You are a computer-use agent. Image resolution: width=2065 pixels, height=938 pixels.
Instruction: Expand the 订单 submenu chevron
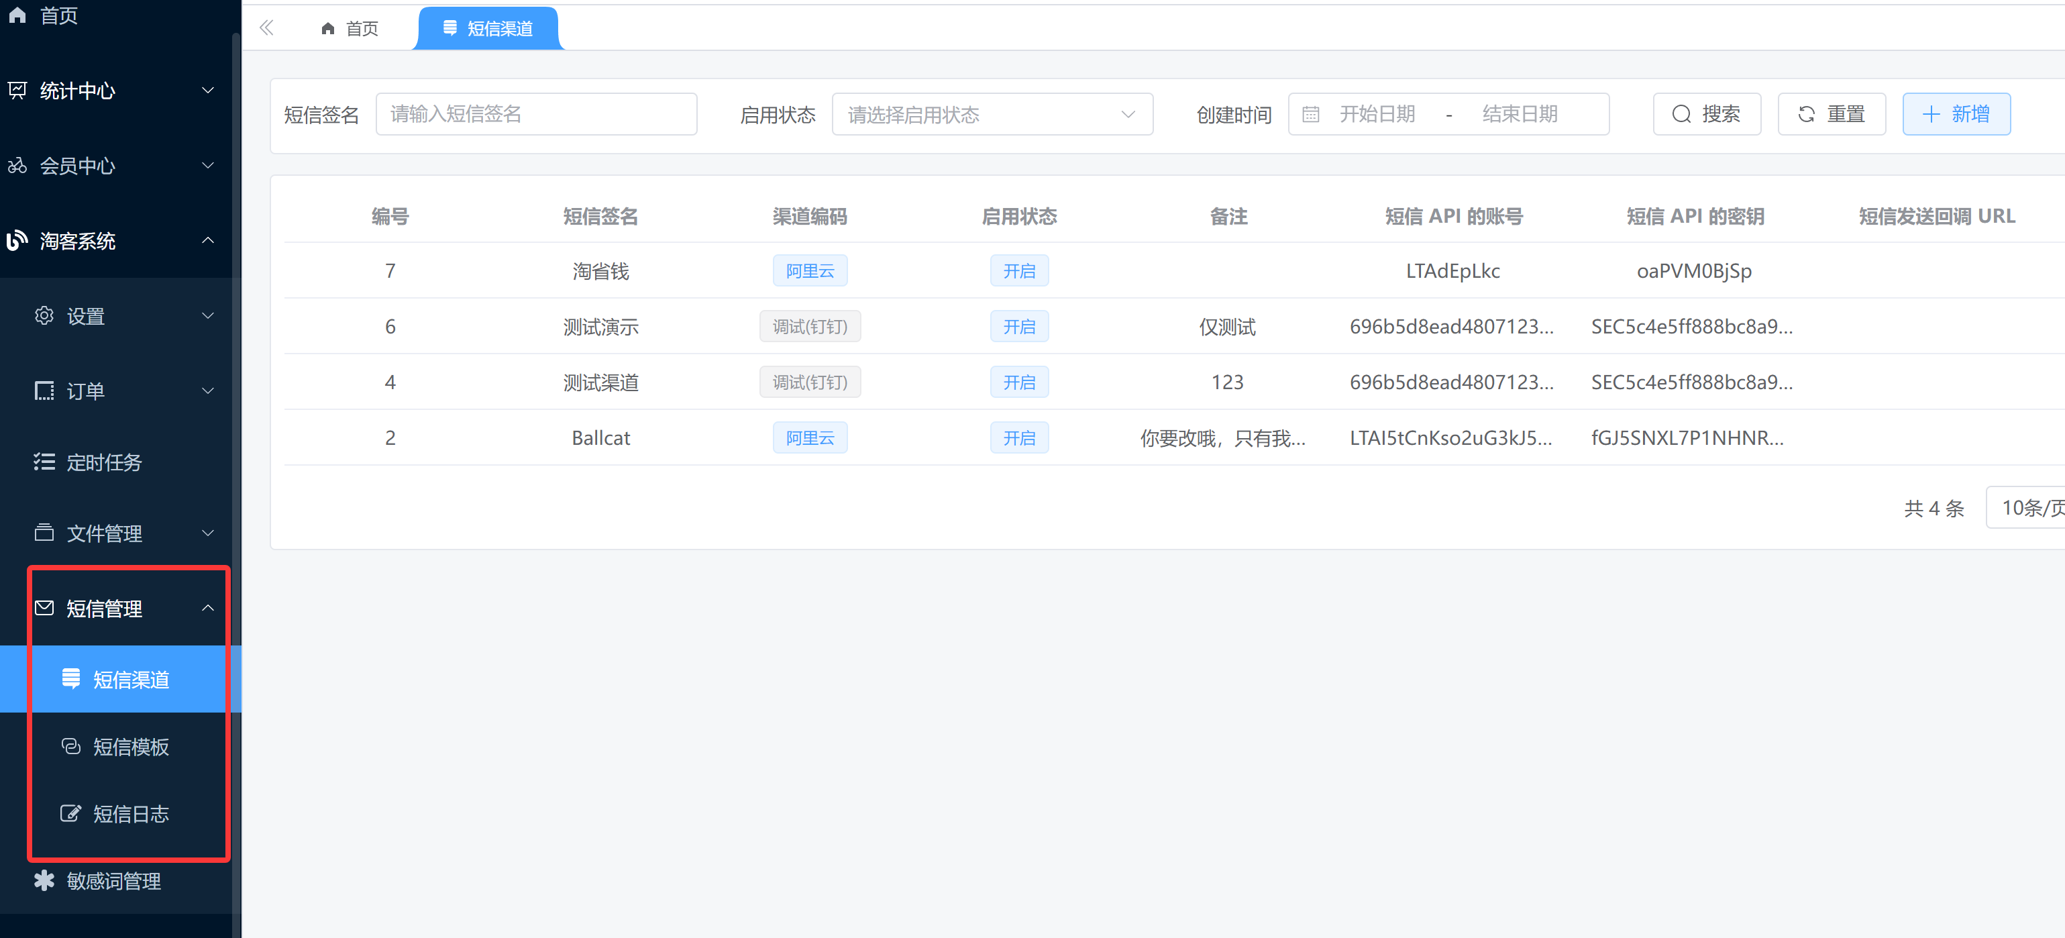click(209, 391)
